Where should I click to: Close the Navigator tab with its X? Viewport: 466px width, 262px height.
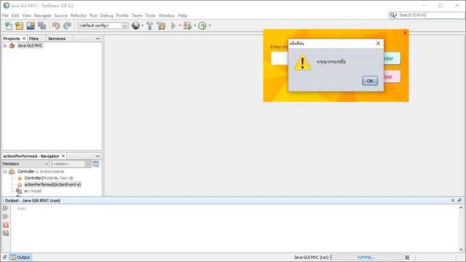63,156
